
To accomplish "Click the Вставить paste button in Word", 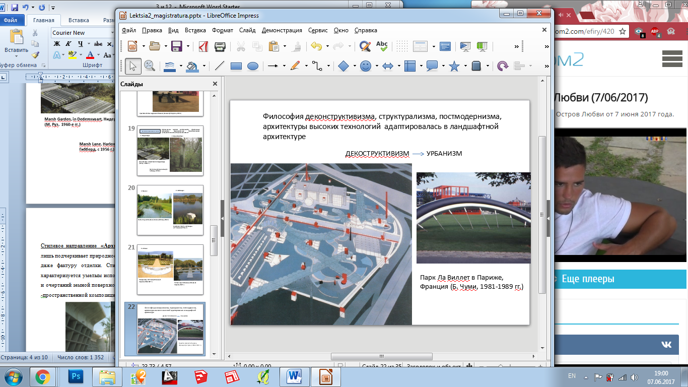I will click(17, 42).
